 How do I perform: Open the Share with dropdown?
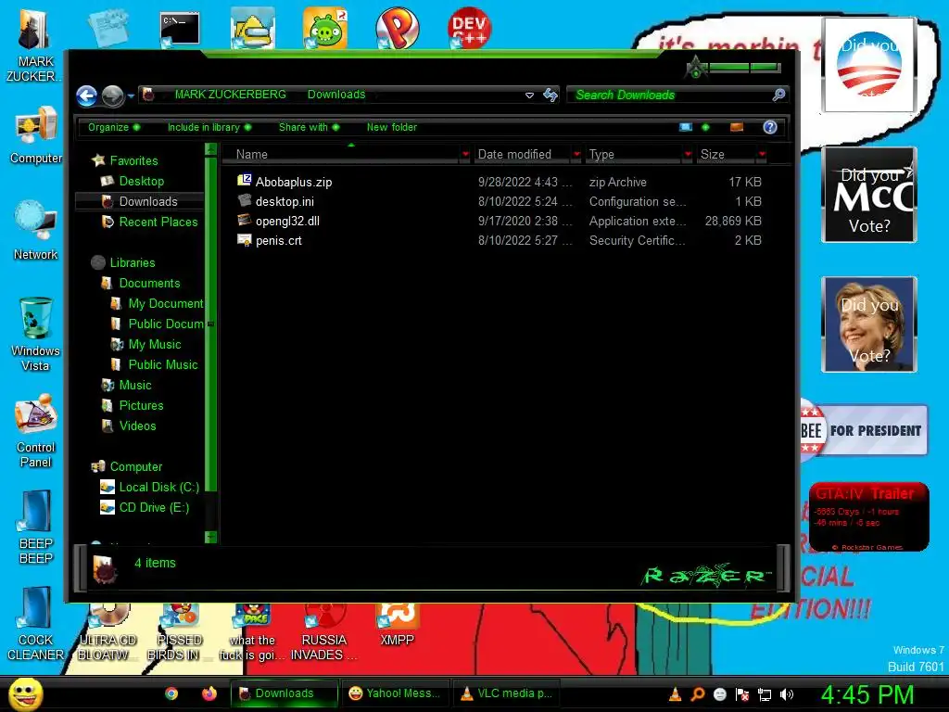coord(309,127)
